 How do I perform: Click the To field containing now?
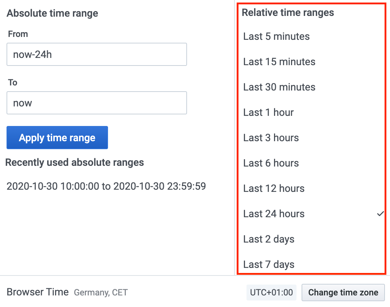click(x=96, y=103)
